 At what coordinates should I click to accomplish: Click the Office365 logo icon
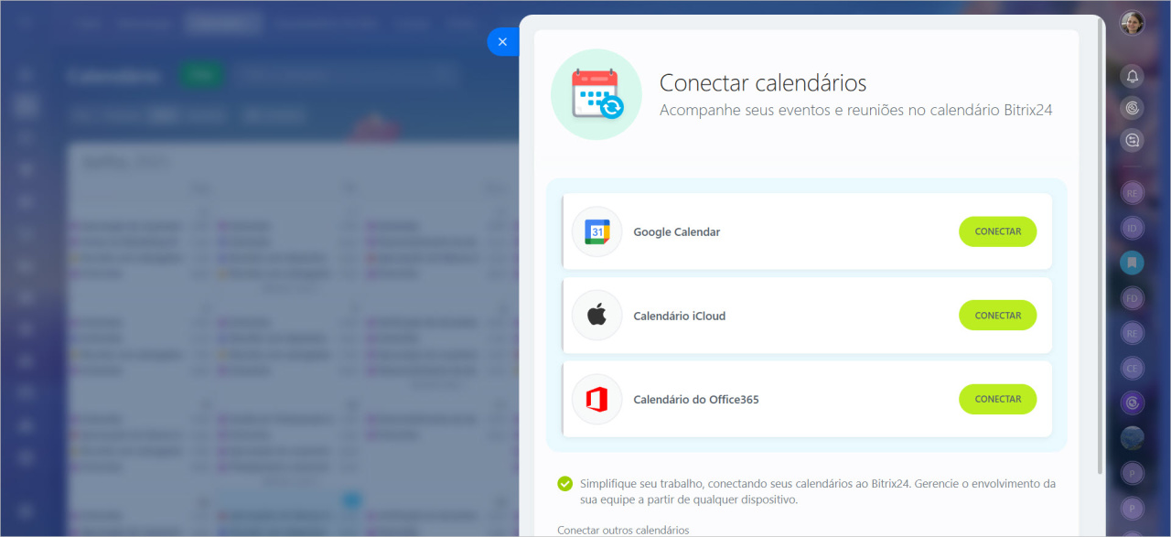point(596,399)
